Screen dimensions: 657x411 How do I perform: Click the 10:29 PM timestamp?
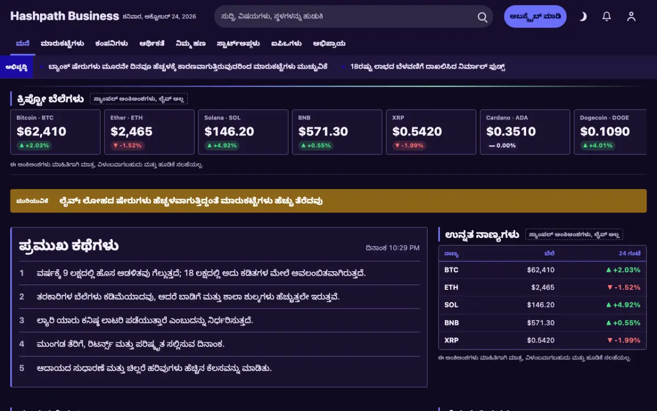coord(404,248)
